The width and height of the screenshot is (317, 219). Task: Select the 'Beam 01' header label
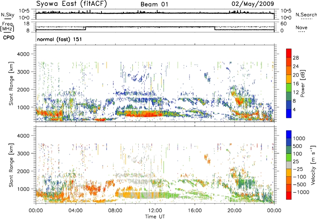click(154, 4)
